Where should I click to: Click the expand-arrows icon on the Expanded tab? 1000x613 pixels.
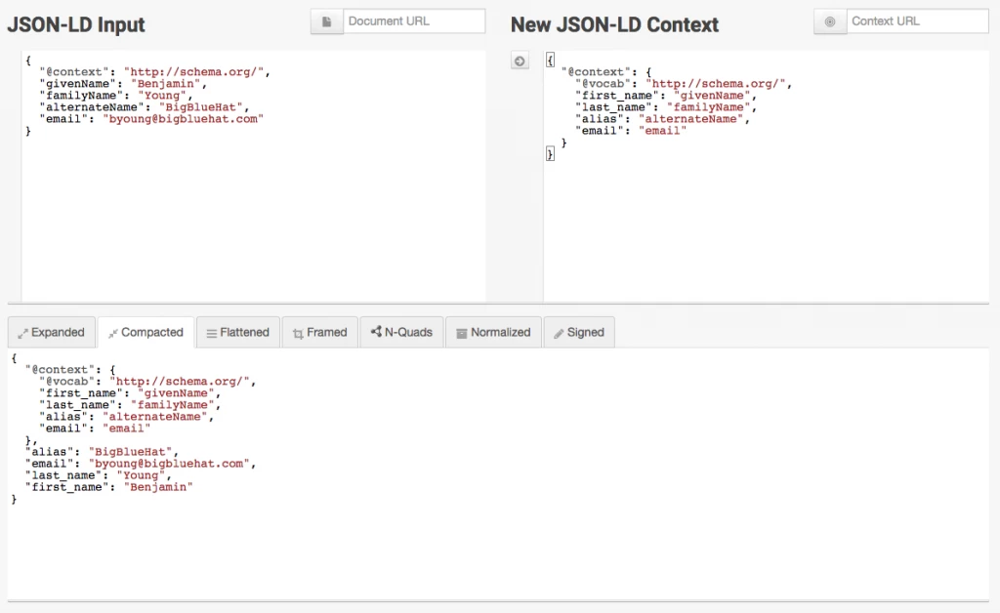(x=21, y=332)
